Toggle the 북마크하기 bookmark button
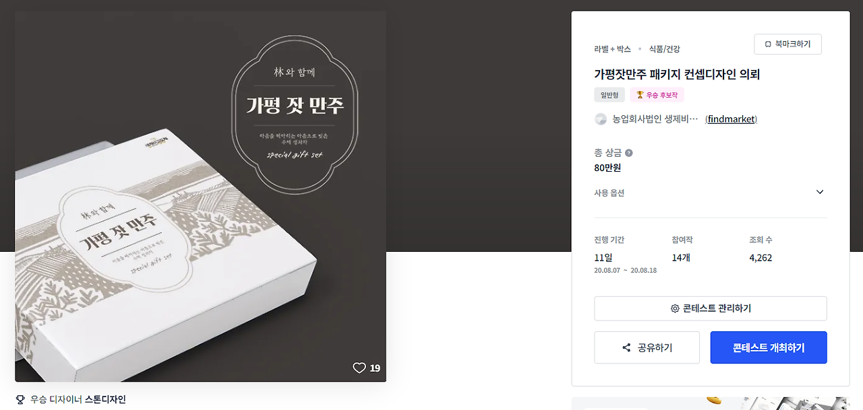Viewport: 863px width, 410px height. pyautogui.click(x=788, y=44)
